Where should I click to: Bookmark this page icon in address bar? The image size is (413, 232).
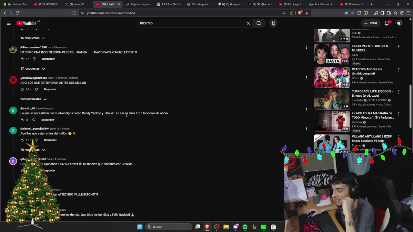coord(74,13)
